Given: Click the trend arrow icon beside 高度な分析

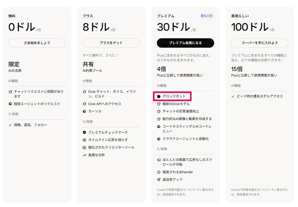Looking at the screenshot, I should pyautogui.click(x=84, y=155).
